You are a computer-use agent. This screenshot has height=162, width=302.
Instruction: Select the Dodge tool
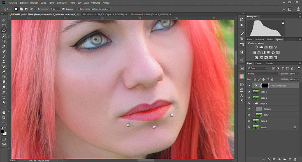click(4, 87)
